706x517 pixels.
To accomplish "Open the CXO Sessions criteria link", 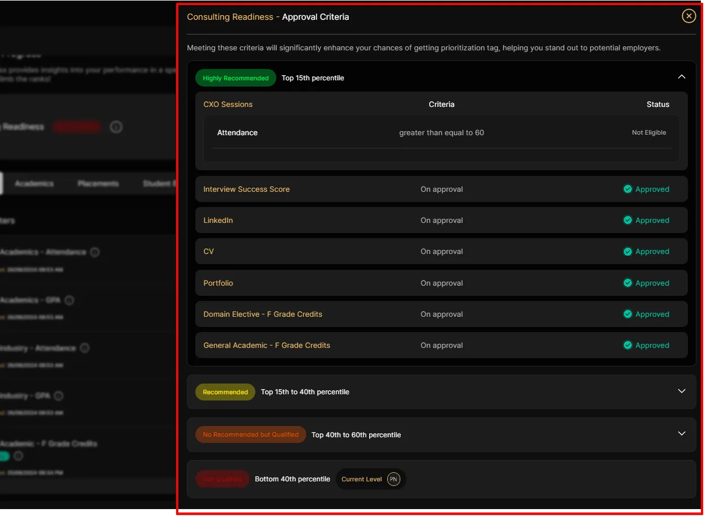I will [x=228, y=105].
